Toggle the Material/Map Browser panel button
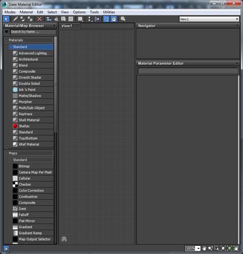The width and height of the screenshot is (243, 254). tap(107, 19)
